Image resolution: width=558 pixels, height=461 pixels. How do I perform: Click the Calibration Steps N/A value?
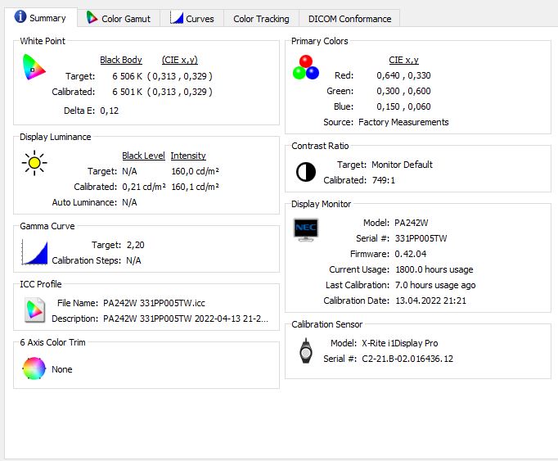pyautogui.click(x=133, y=260)
